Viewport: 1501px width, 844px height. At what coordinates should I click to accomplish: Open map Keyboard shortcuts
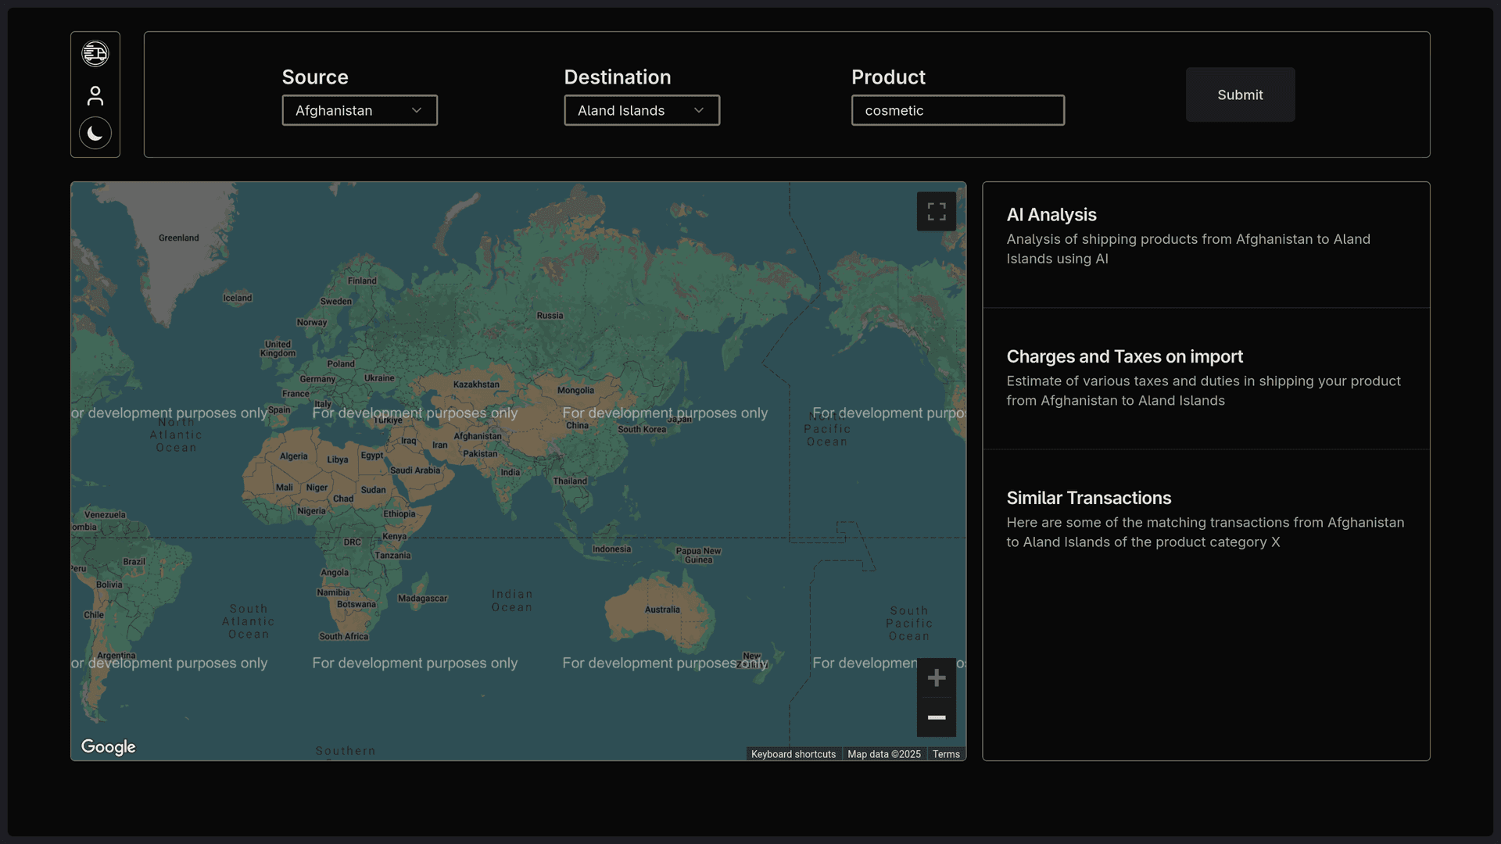(793, 754)
